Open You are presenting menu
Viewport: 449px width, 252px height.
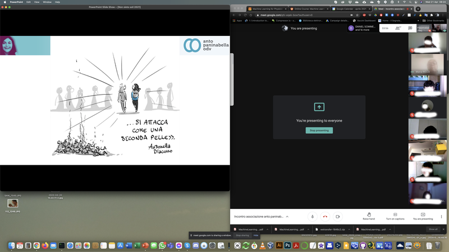pyautogui.click(x=423, y=216)
